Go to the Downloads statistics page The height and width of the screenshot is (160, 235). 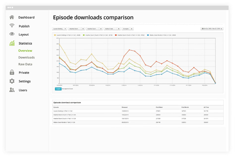click(26, 57)
